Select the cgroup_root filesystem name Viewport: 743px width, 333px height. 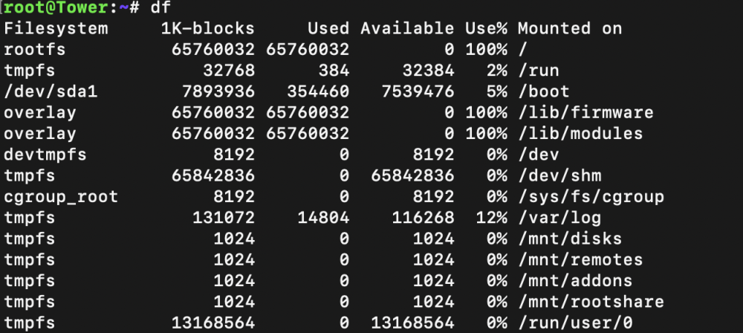61,197
